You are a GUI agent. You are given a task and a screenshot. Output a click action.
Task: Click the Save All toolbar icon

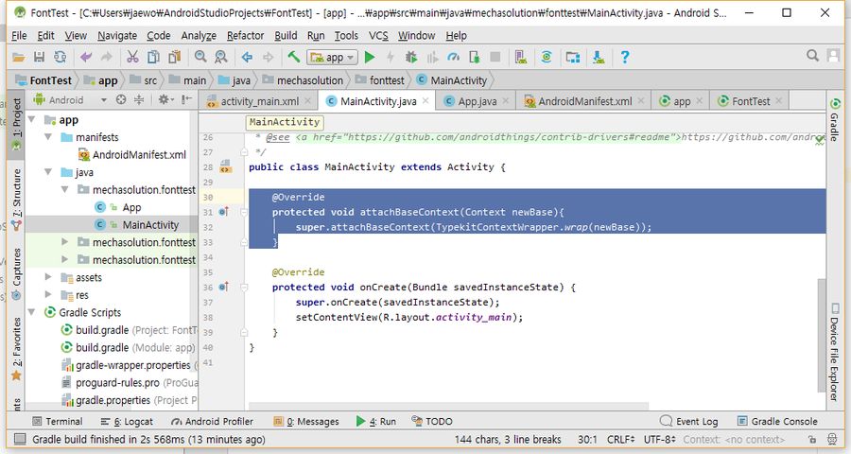click(39, 57)
